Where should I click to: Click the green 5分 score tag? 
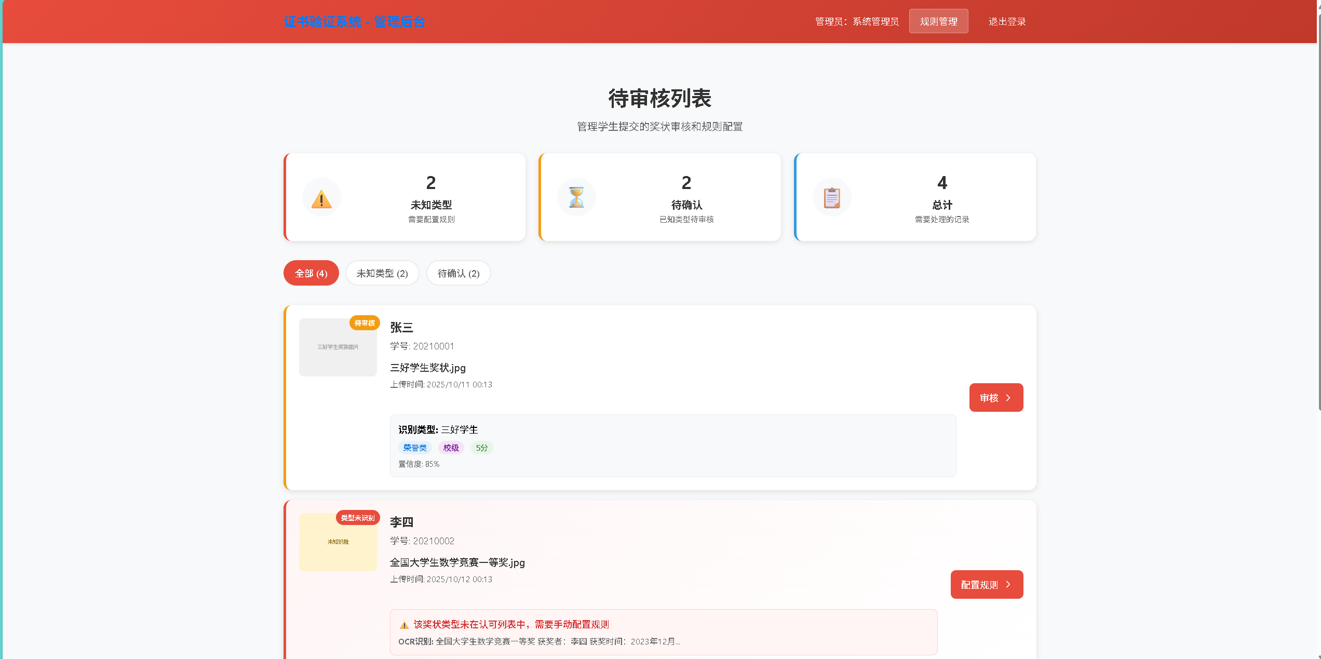(x=482, y=448)
